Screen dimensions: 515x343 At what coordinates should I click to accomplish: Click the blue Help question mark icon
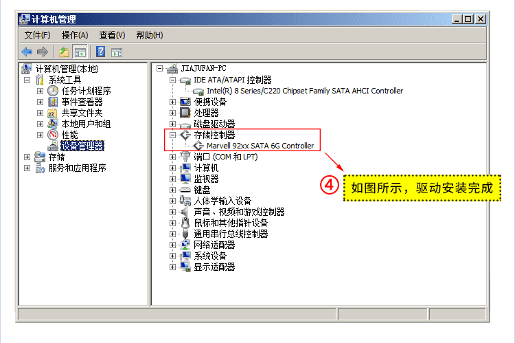tap(100, 52)
